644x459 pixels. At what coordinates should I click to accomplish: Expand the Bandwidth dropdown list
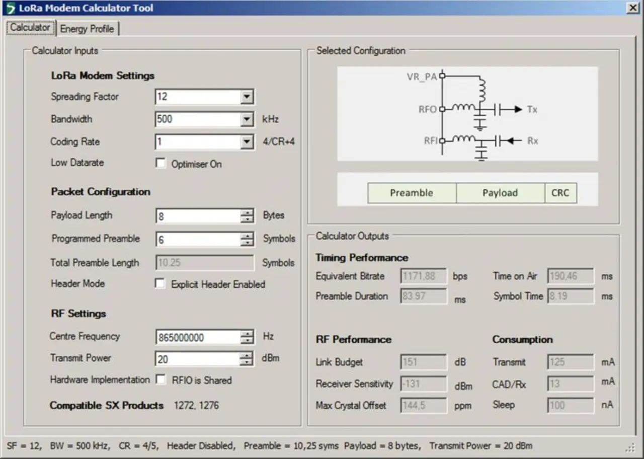[247, 119]
